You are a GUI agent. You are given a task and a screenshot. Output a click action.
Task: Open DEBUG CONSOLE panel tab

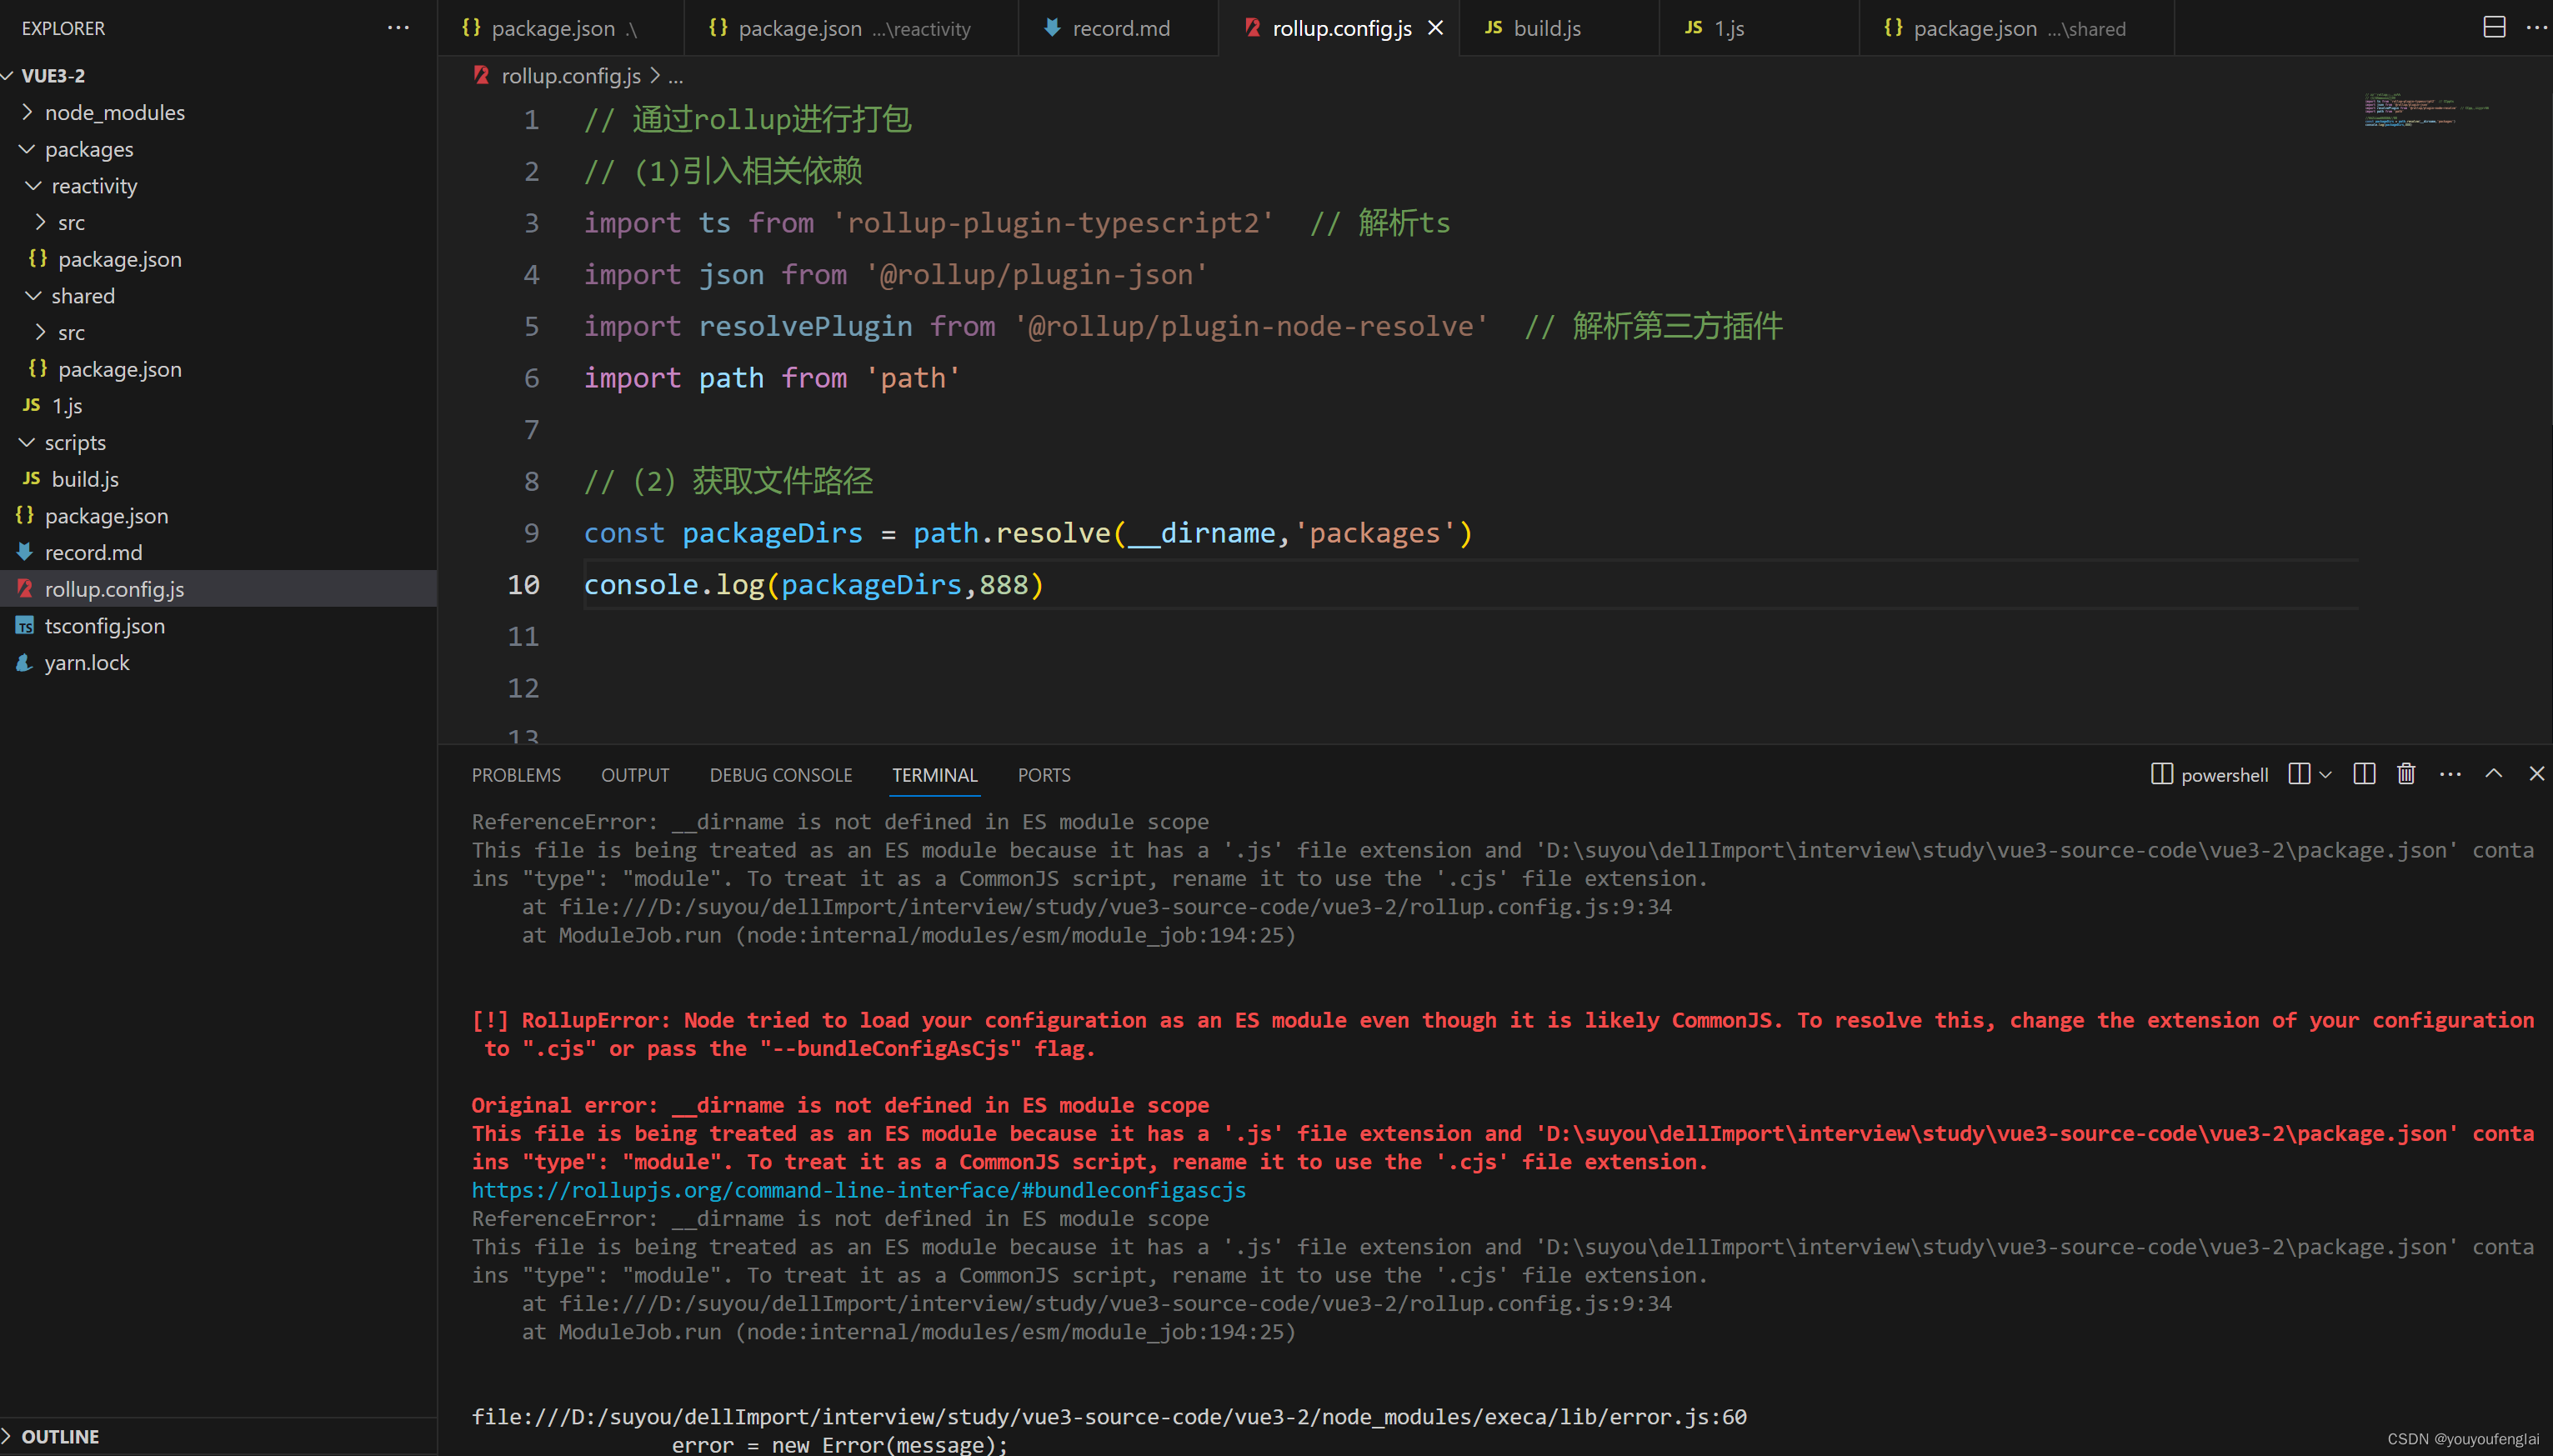pyautogui.click(x=781, y=775)
